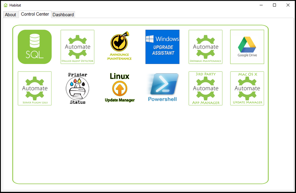
Task: Check the Printer Status tool
Action: coord(77,88)
